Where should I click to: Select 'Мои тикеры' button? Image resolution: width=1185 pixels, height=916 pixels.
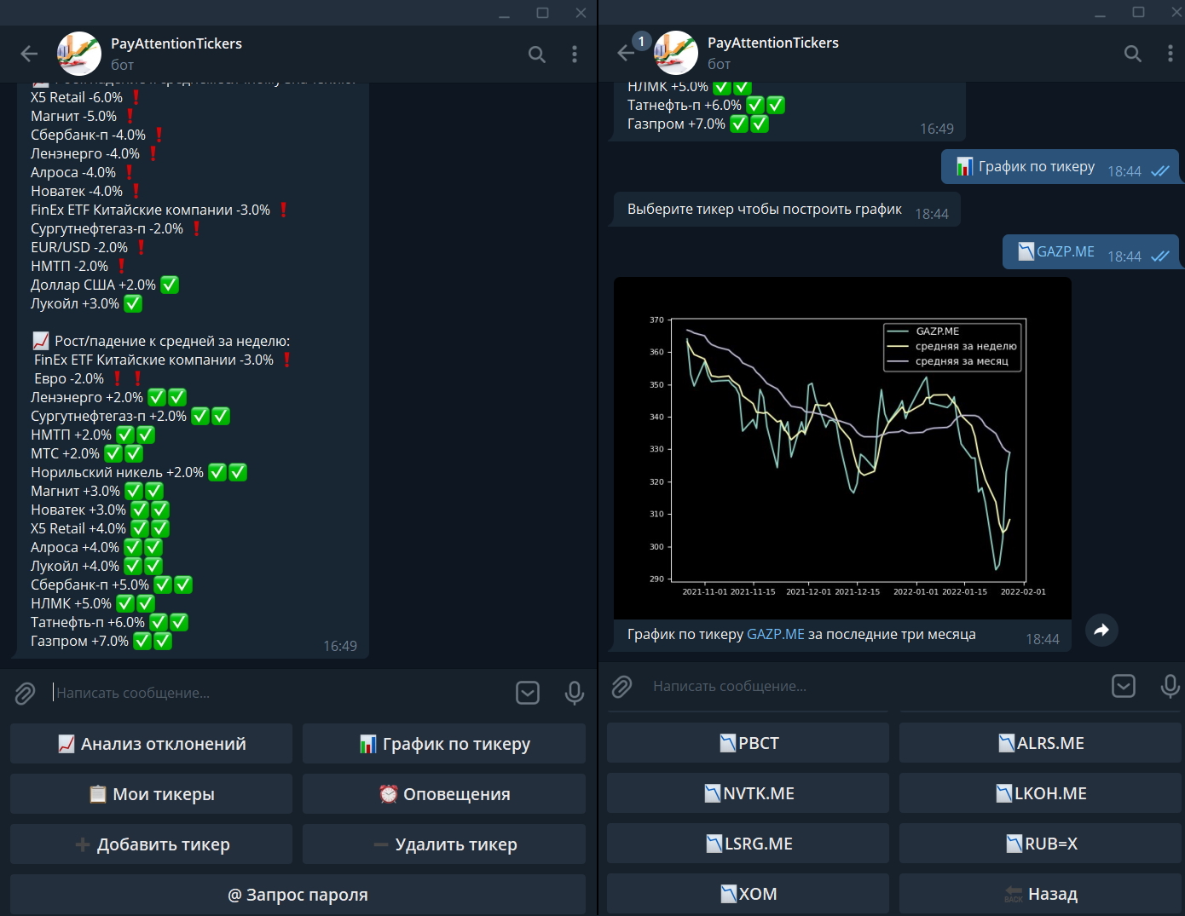point(151,794)
